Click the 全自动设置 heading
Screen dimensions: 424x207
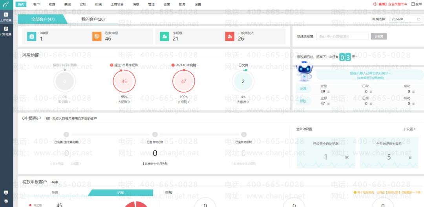coord(304,129)
